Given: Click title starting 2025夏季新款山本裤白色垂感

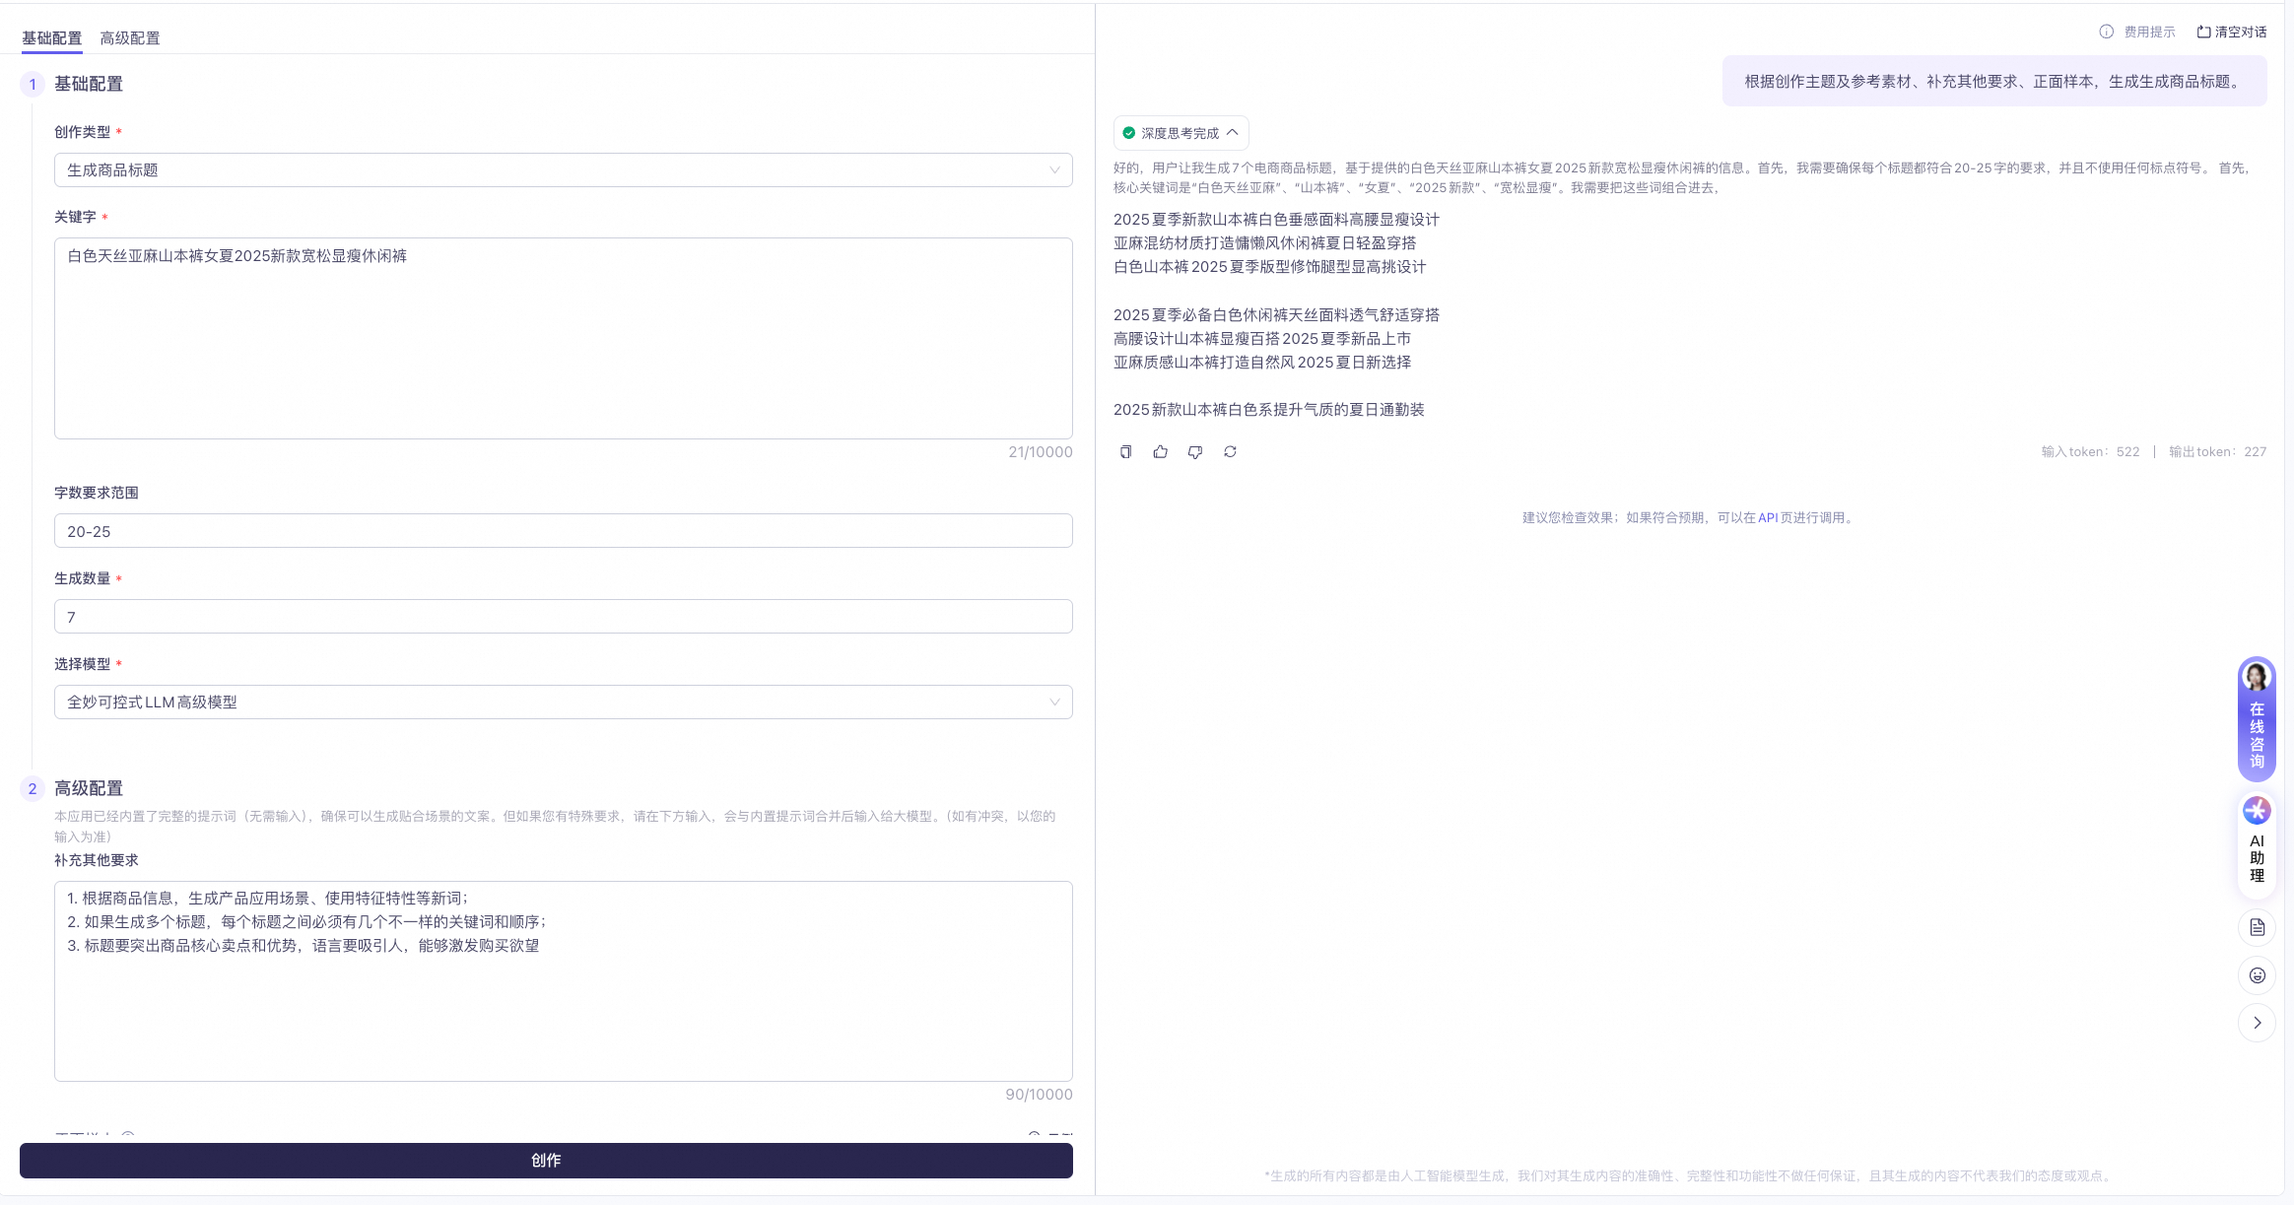Looking at the screenshot, I should pyautogui.click(x=1276, y=220).
